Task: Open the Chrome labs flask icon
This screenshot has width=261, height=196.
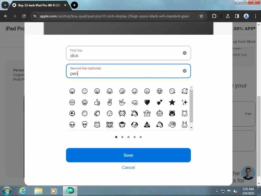Action: point(228,16)
